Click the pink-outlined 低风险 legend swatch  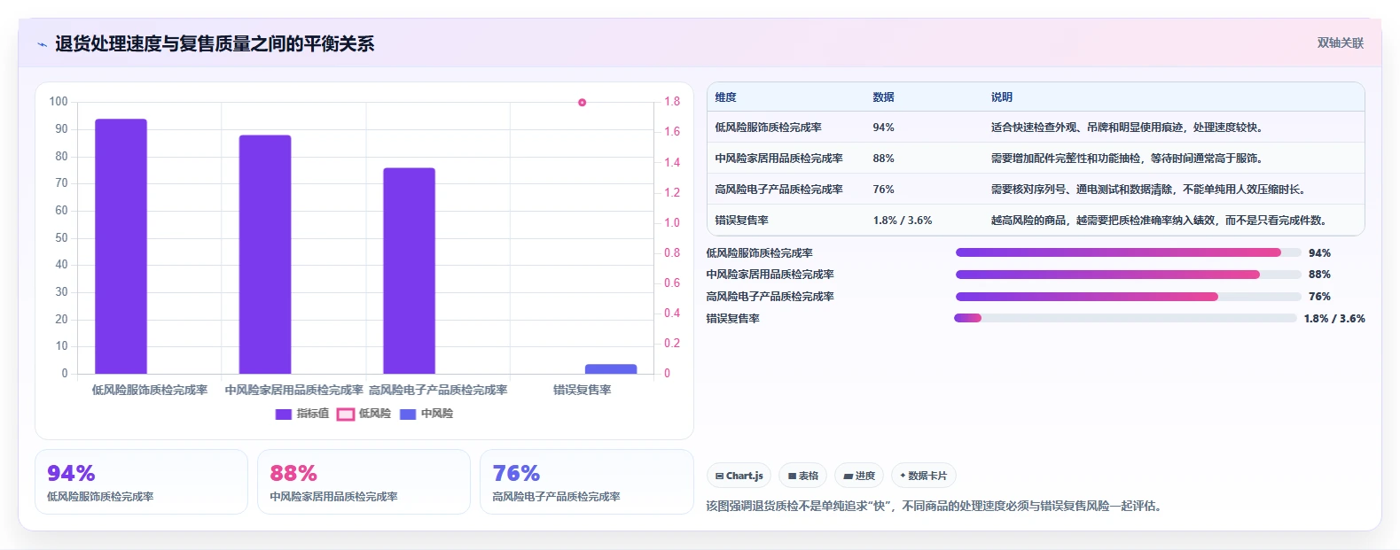(346, 414)
